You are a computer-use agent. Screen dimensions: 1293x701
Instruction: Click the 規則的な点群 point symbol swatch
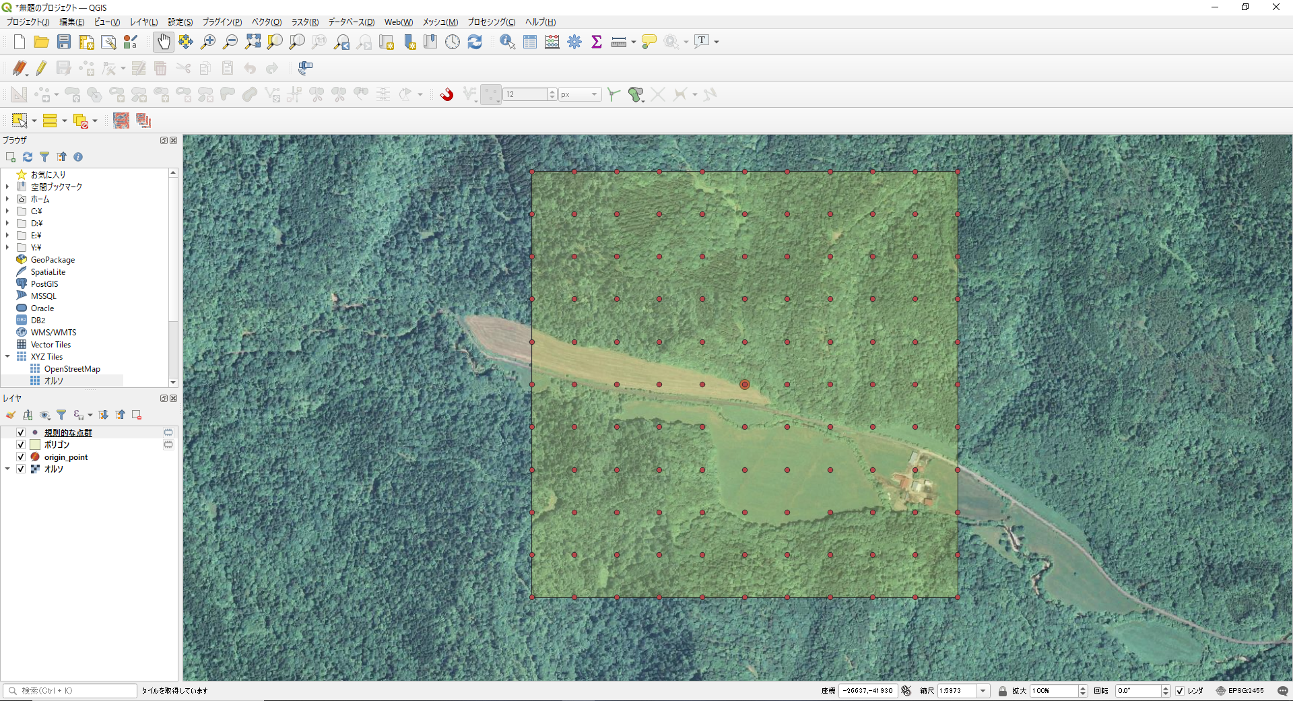coord(35,432)
